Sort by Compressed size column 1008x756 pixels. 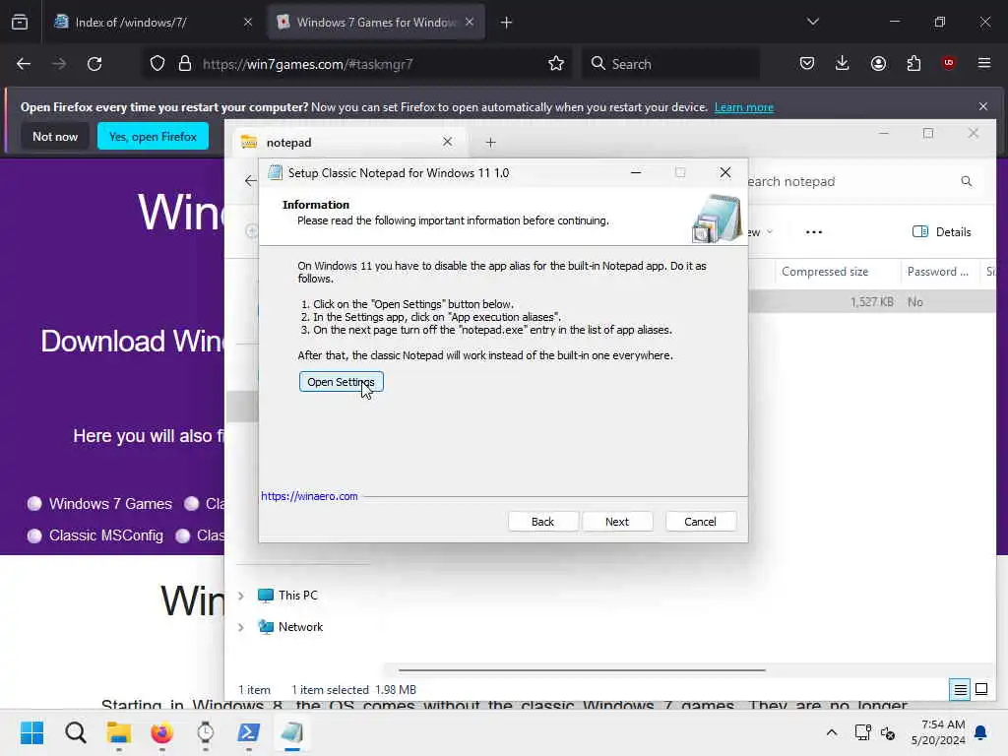pyautogui.click(x=837, y=272)
